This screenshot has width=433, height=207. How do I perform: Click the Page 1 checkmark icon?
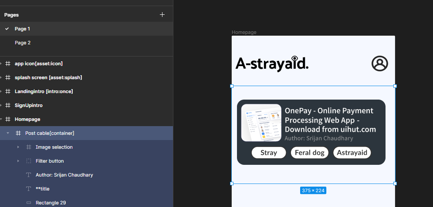7,29
